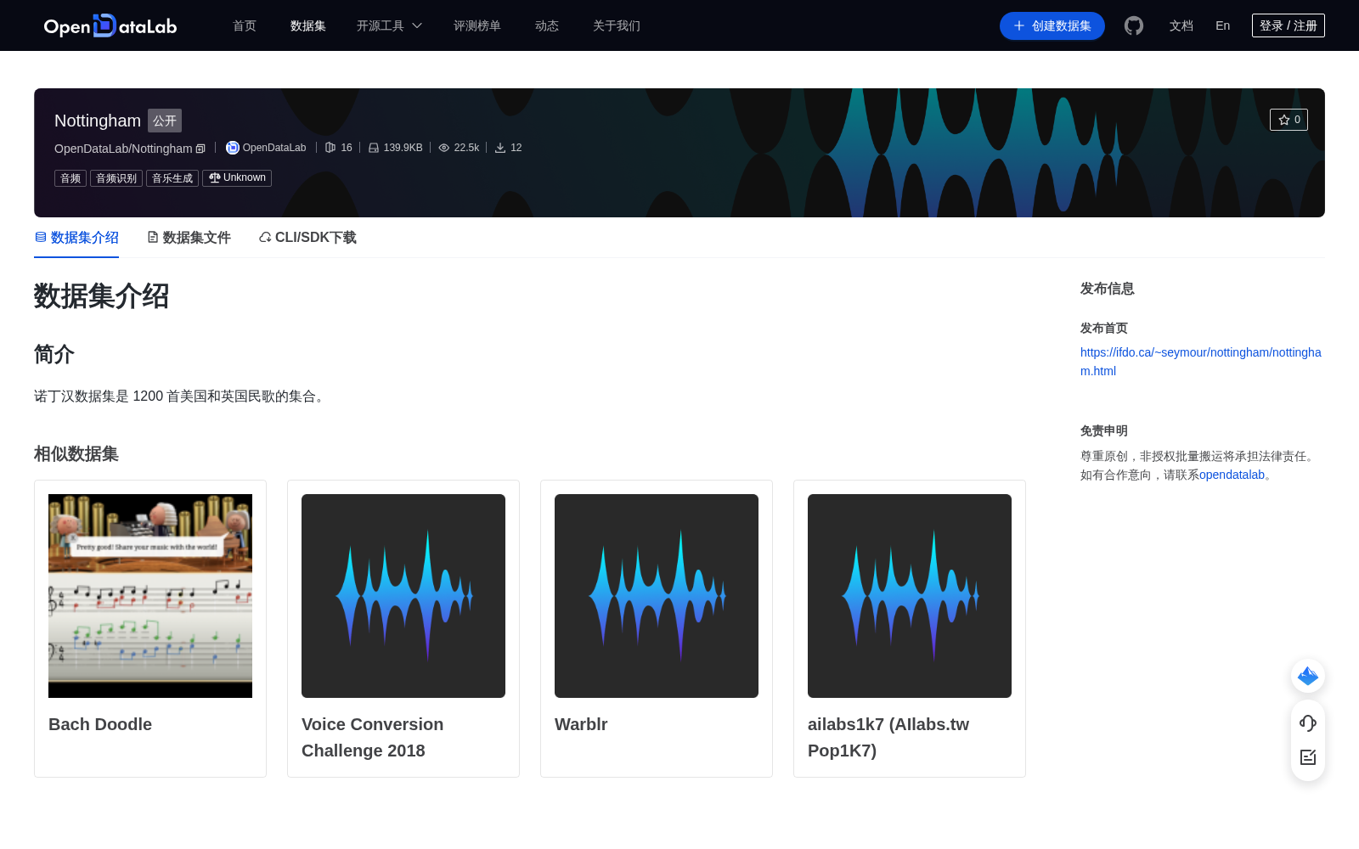This screenshot has height=849, width=1359.
Task: Open the Voice Conversion Challenge 2018 thumbnail
Action: pos(403,596)
